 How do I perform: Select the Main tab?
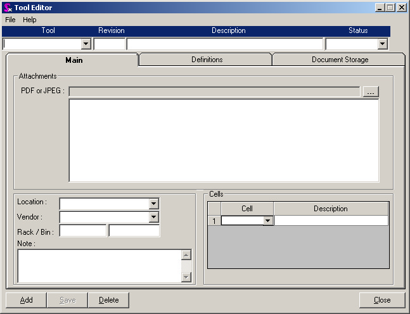click(x=74, y=60)
